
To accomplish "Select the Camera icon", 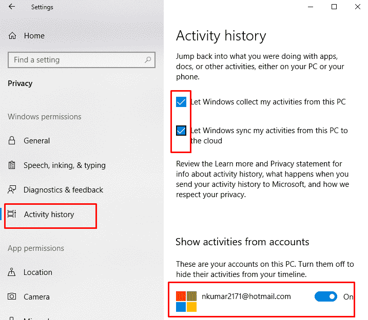I will pos(12,296).
